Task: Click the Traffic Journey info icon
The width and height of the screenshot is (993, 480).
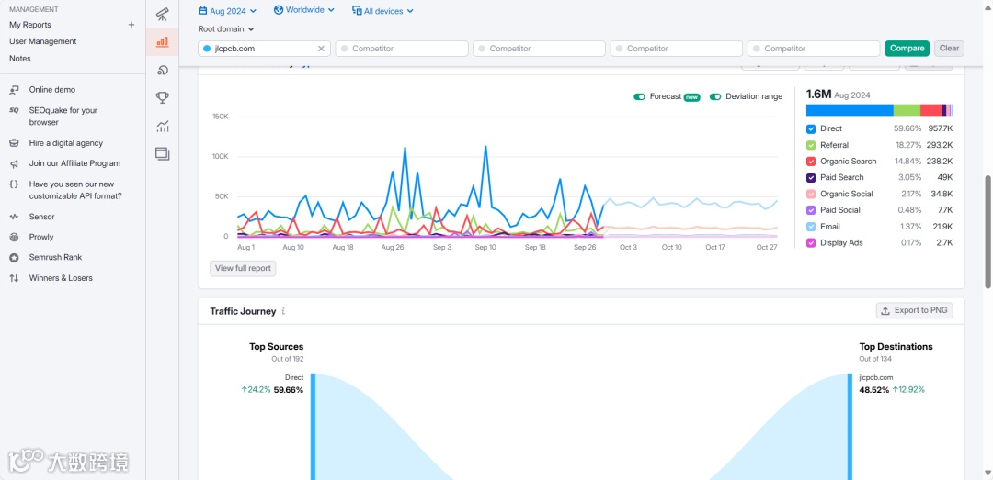Action: click(284, 311)
